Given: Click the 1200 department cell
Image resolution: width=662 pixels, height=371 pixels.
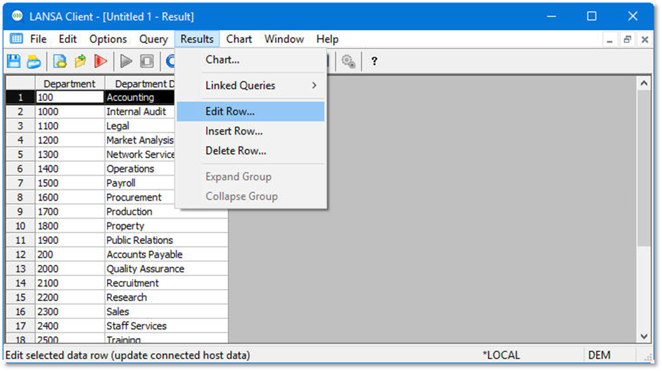Looking at the screenshot, I should pyautogui.click(x=70, y=140).
